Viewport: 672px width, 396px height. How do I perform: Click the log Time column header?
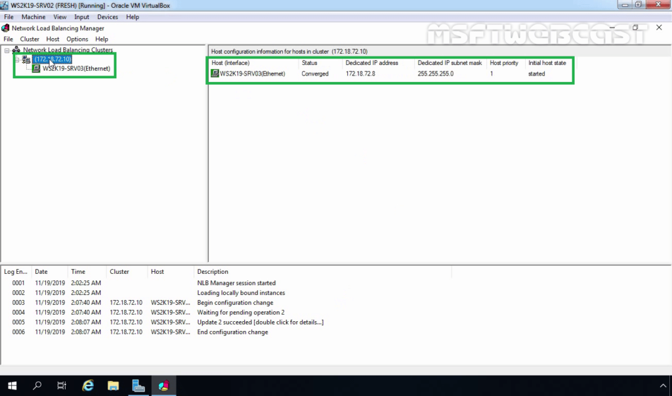point(87,272)
